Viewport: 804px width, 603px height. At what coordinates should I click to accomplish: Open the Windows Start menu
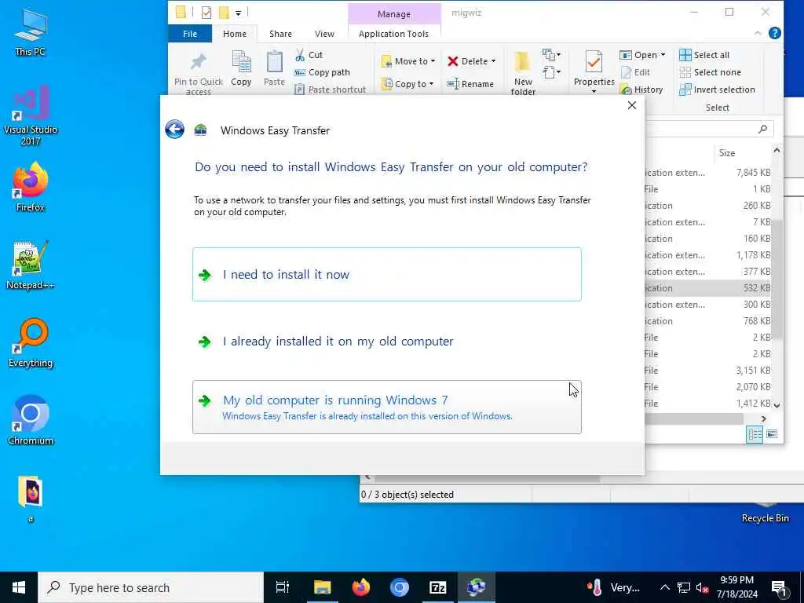tap(19, 587)
